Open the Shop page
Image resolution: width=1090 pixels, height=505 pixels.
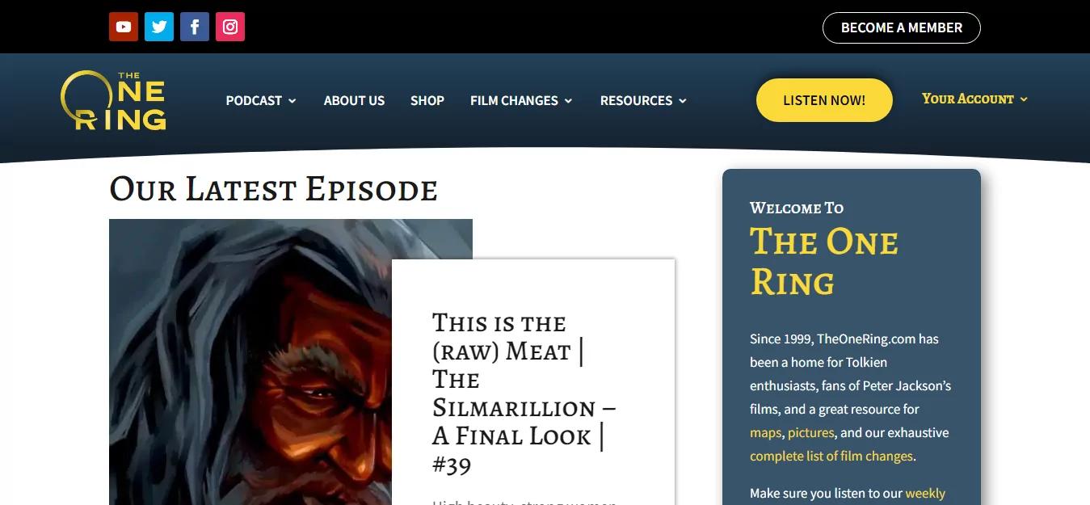[x=427, y=100]
